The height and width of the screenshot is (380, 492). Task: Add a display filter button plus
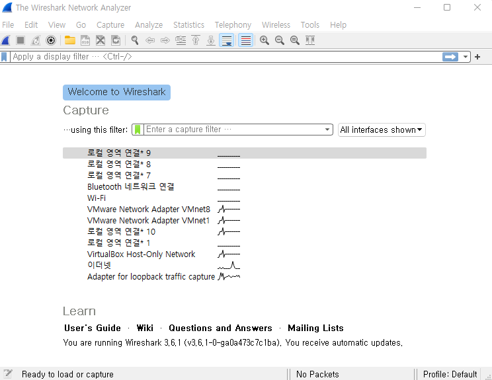point(477,57)
